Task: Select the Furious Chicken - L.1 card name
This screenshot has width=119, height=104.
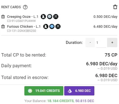Action: click(x=24, y=27)
